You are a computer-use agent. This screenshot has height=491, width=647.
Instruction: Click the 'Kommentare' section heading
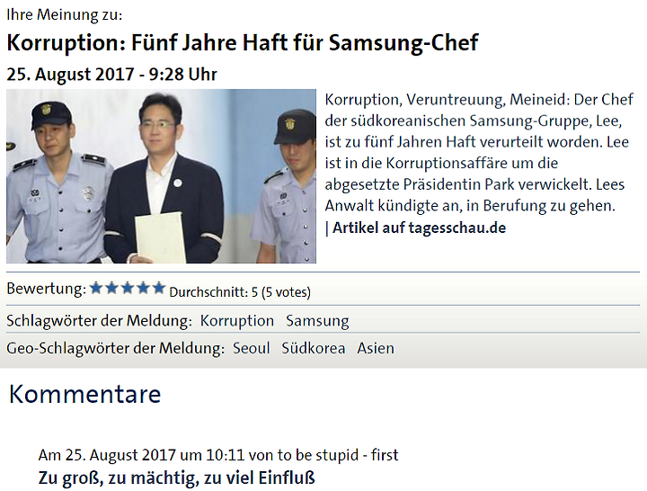point(85,394)
